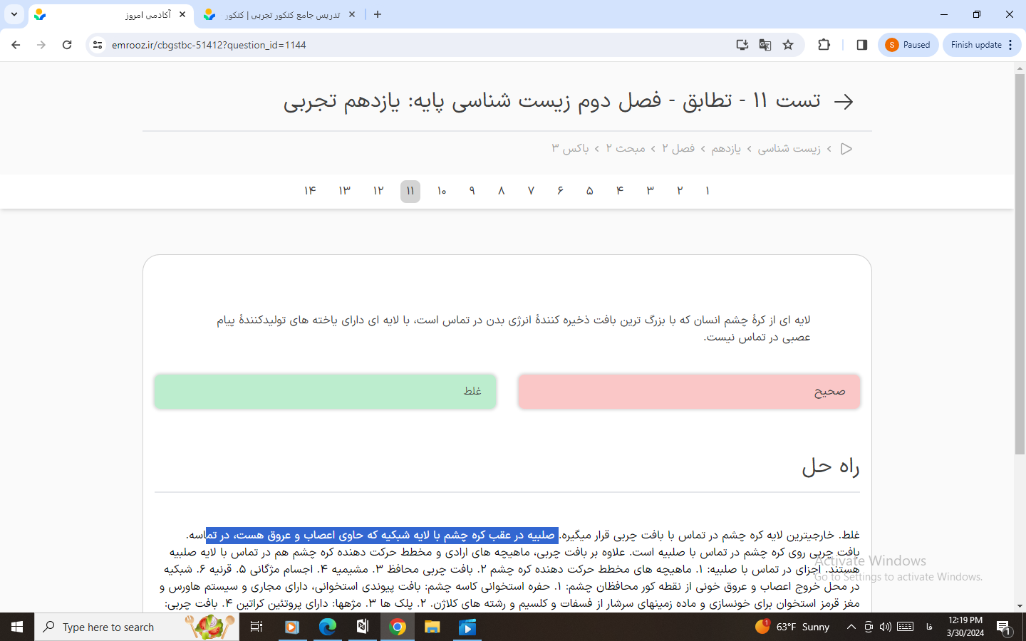Toggle the browser side panel icon
The width and height of the screenshot is (1026, 641).
[x=861, y=45]
